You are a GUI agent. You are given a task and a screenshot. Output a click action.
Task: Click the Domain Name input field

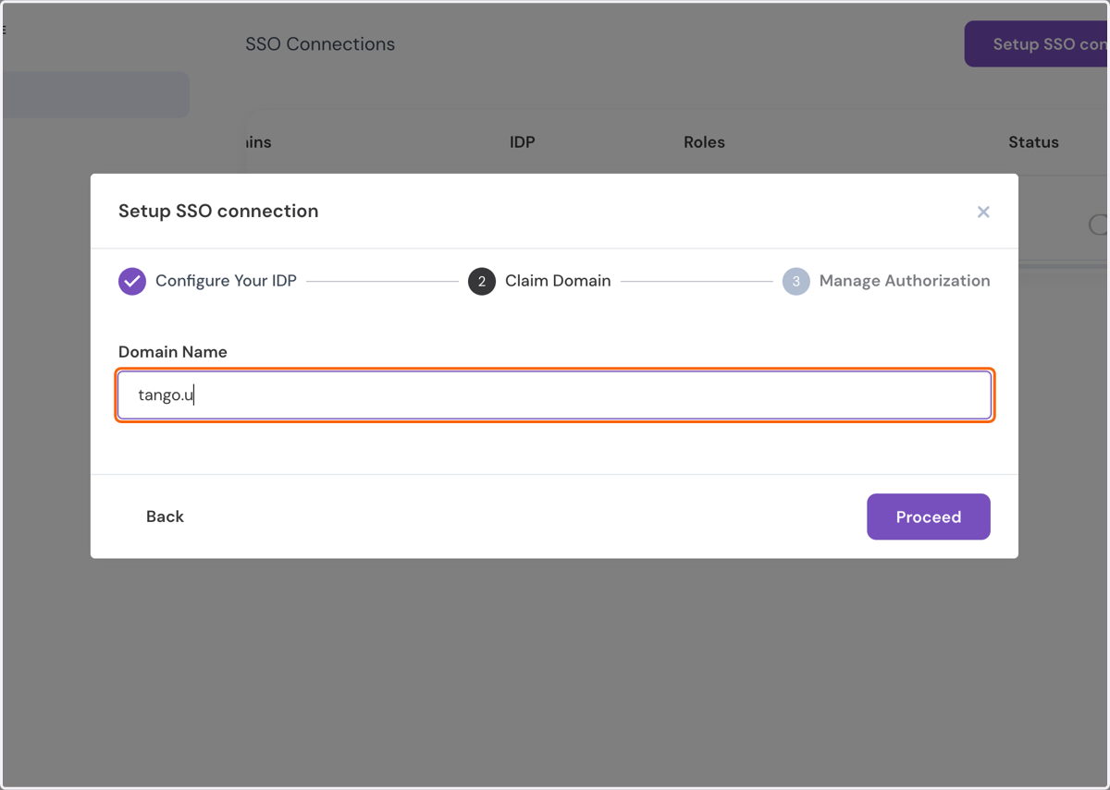(555, 395)
